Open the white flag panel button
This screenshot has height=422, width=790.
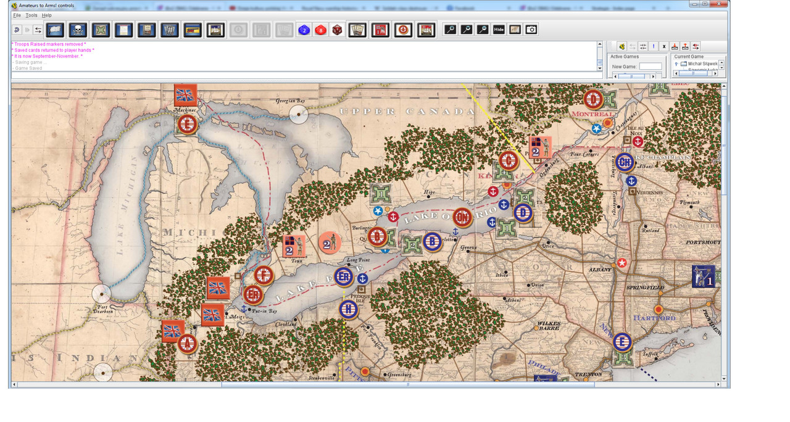pyautogui.click(x=55, y=30)
